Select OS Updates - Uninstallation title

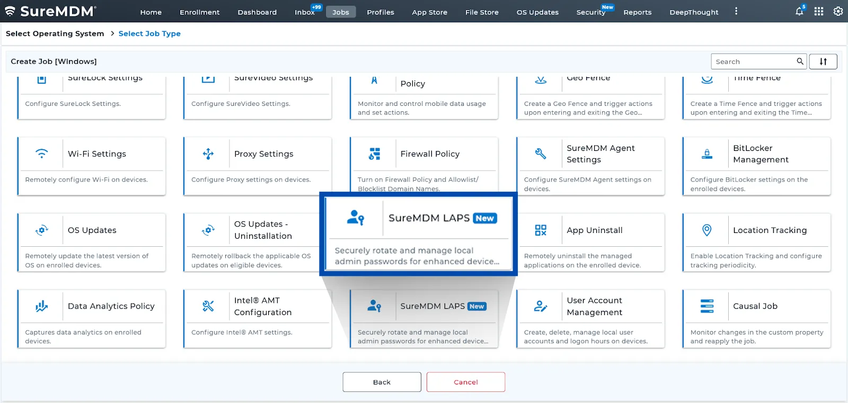click(263, 230)
